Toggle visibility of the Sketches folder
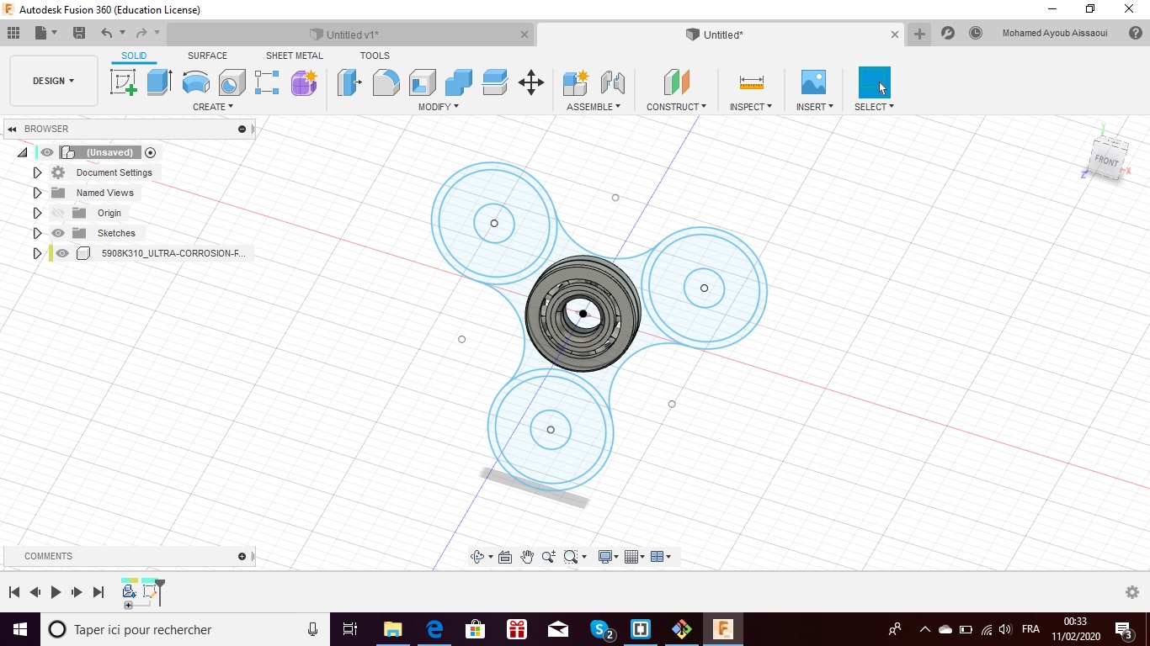Viewport: 1150px width, 646px height. [58, 233]
